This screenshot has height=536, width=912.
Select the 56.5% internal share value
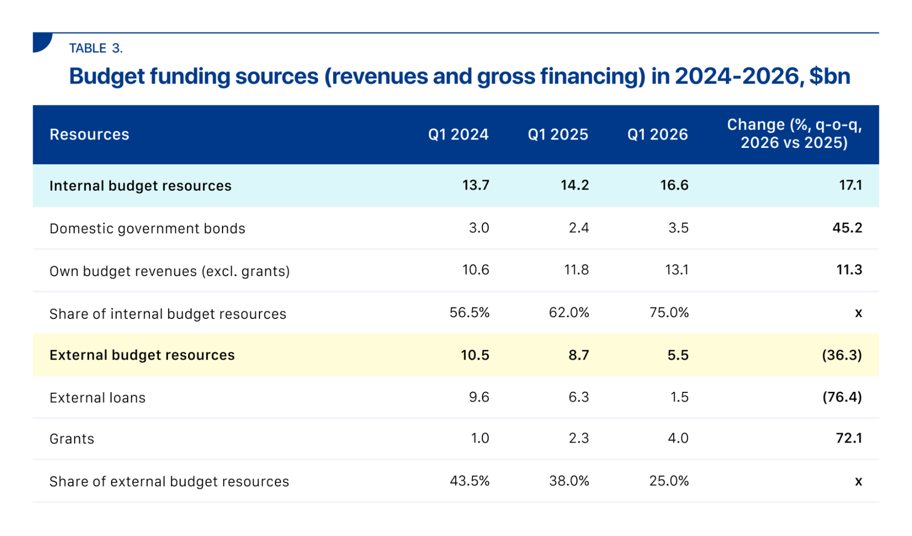coord(469,312)
